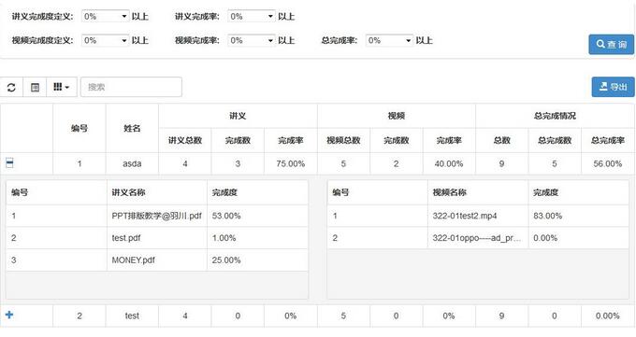Click the refresh table icon
The height and width of the screenshot is (337, 636).
(11, 87)
